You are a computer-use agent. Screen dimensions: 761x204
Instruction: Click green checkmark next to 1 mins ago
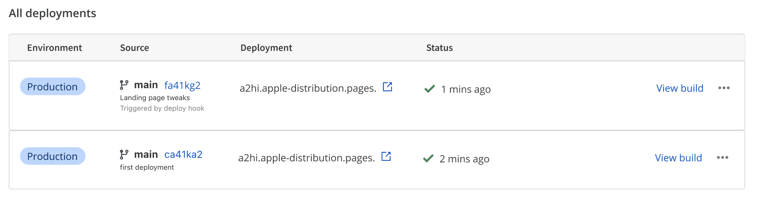coord(429,89)
